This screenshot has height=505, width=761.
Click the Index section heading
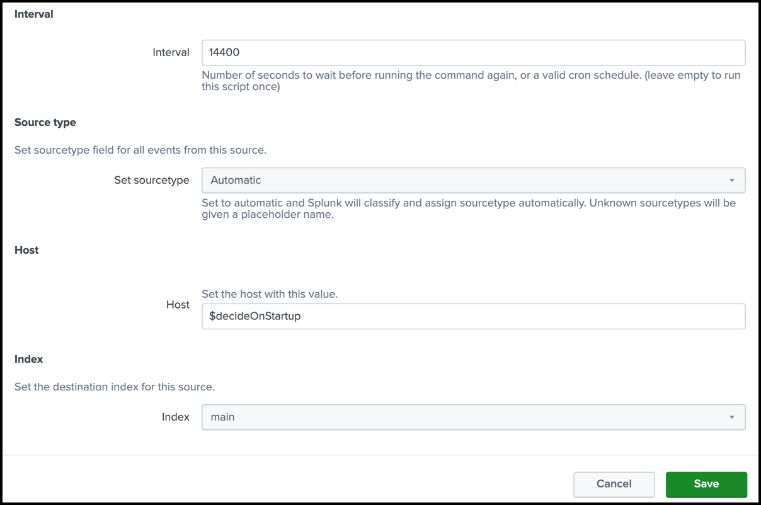pyautogui.click(x=28, y=359)
